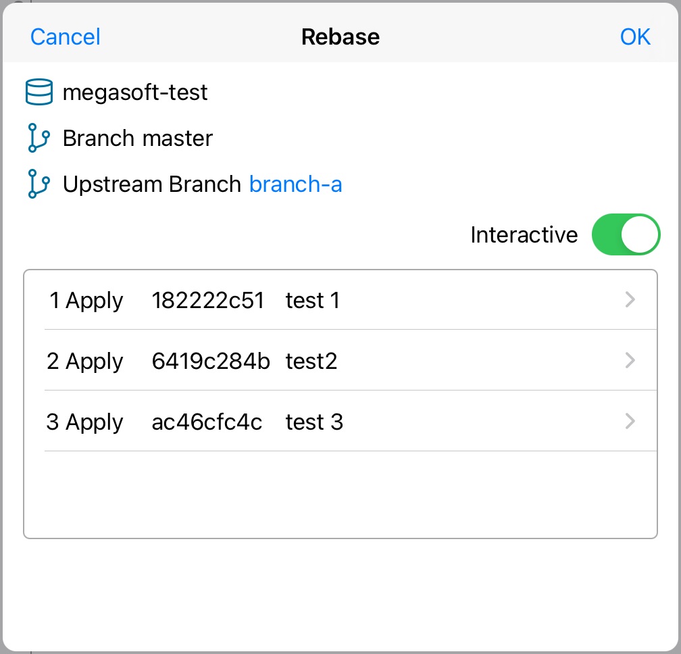Click the branch icon next to Branch master
This screenshot has height=654, width=681.
(x=39, y=138)
